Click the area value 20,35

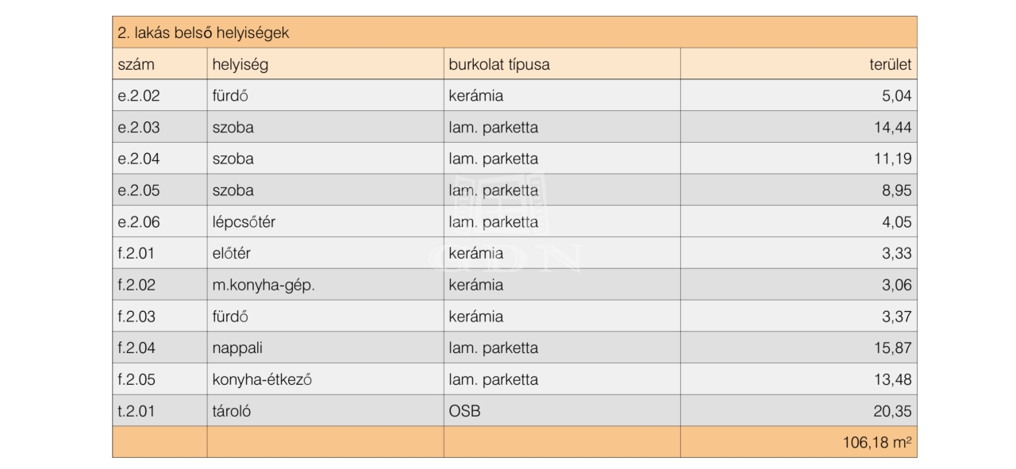pyautogui.click(x=893, y=411)
